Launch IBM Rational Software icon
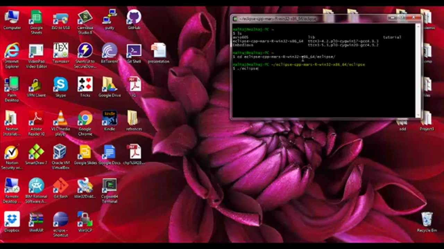444x249 pixels. [x=36, y=191]
